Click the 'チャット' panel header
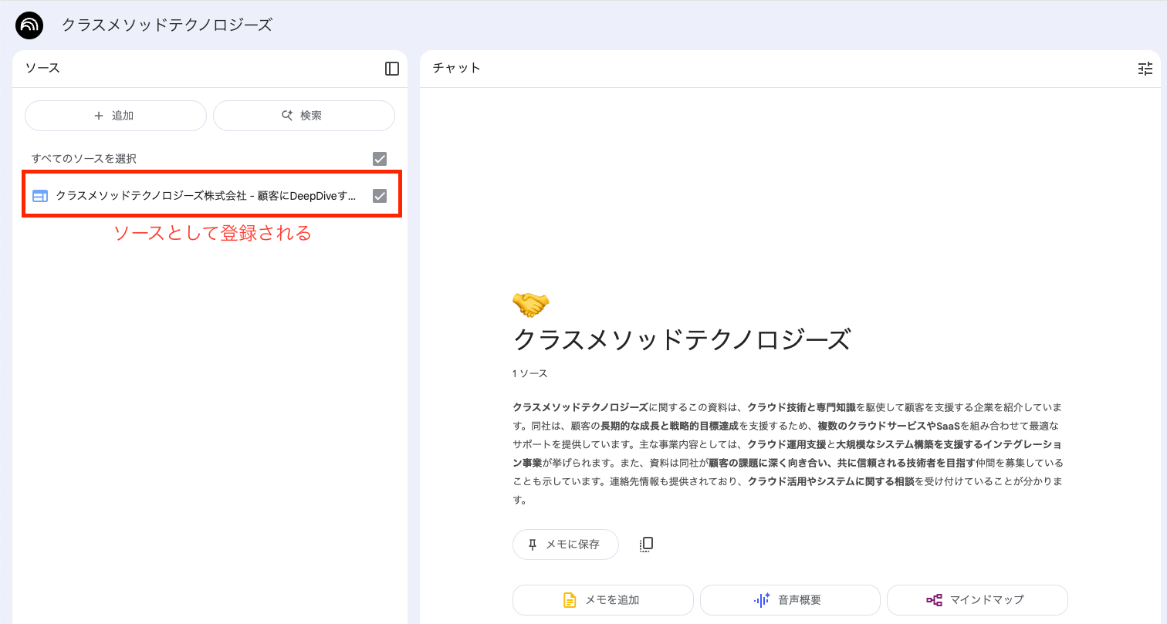This screenshot has width=1167, height=624. click(x=457, y=68)
